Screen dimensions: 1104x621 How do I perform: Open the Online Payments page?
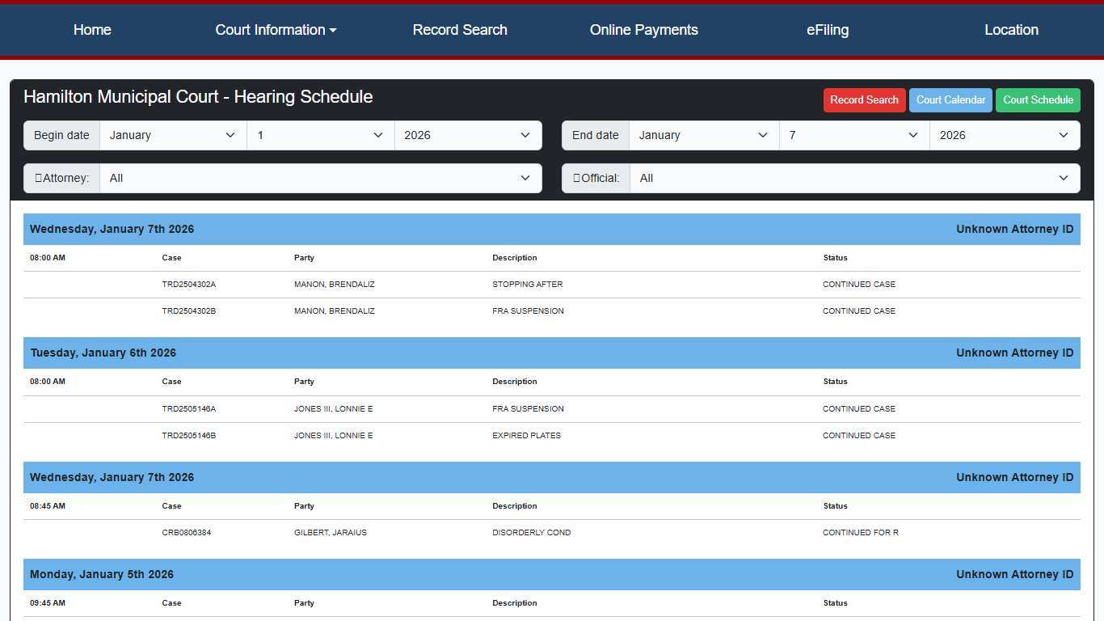click(643, 30)
